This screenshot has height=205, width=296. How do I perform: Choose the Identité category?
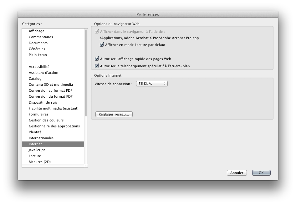click(x=53, y=132)
